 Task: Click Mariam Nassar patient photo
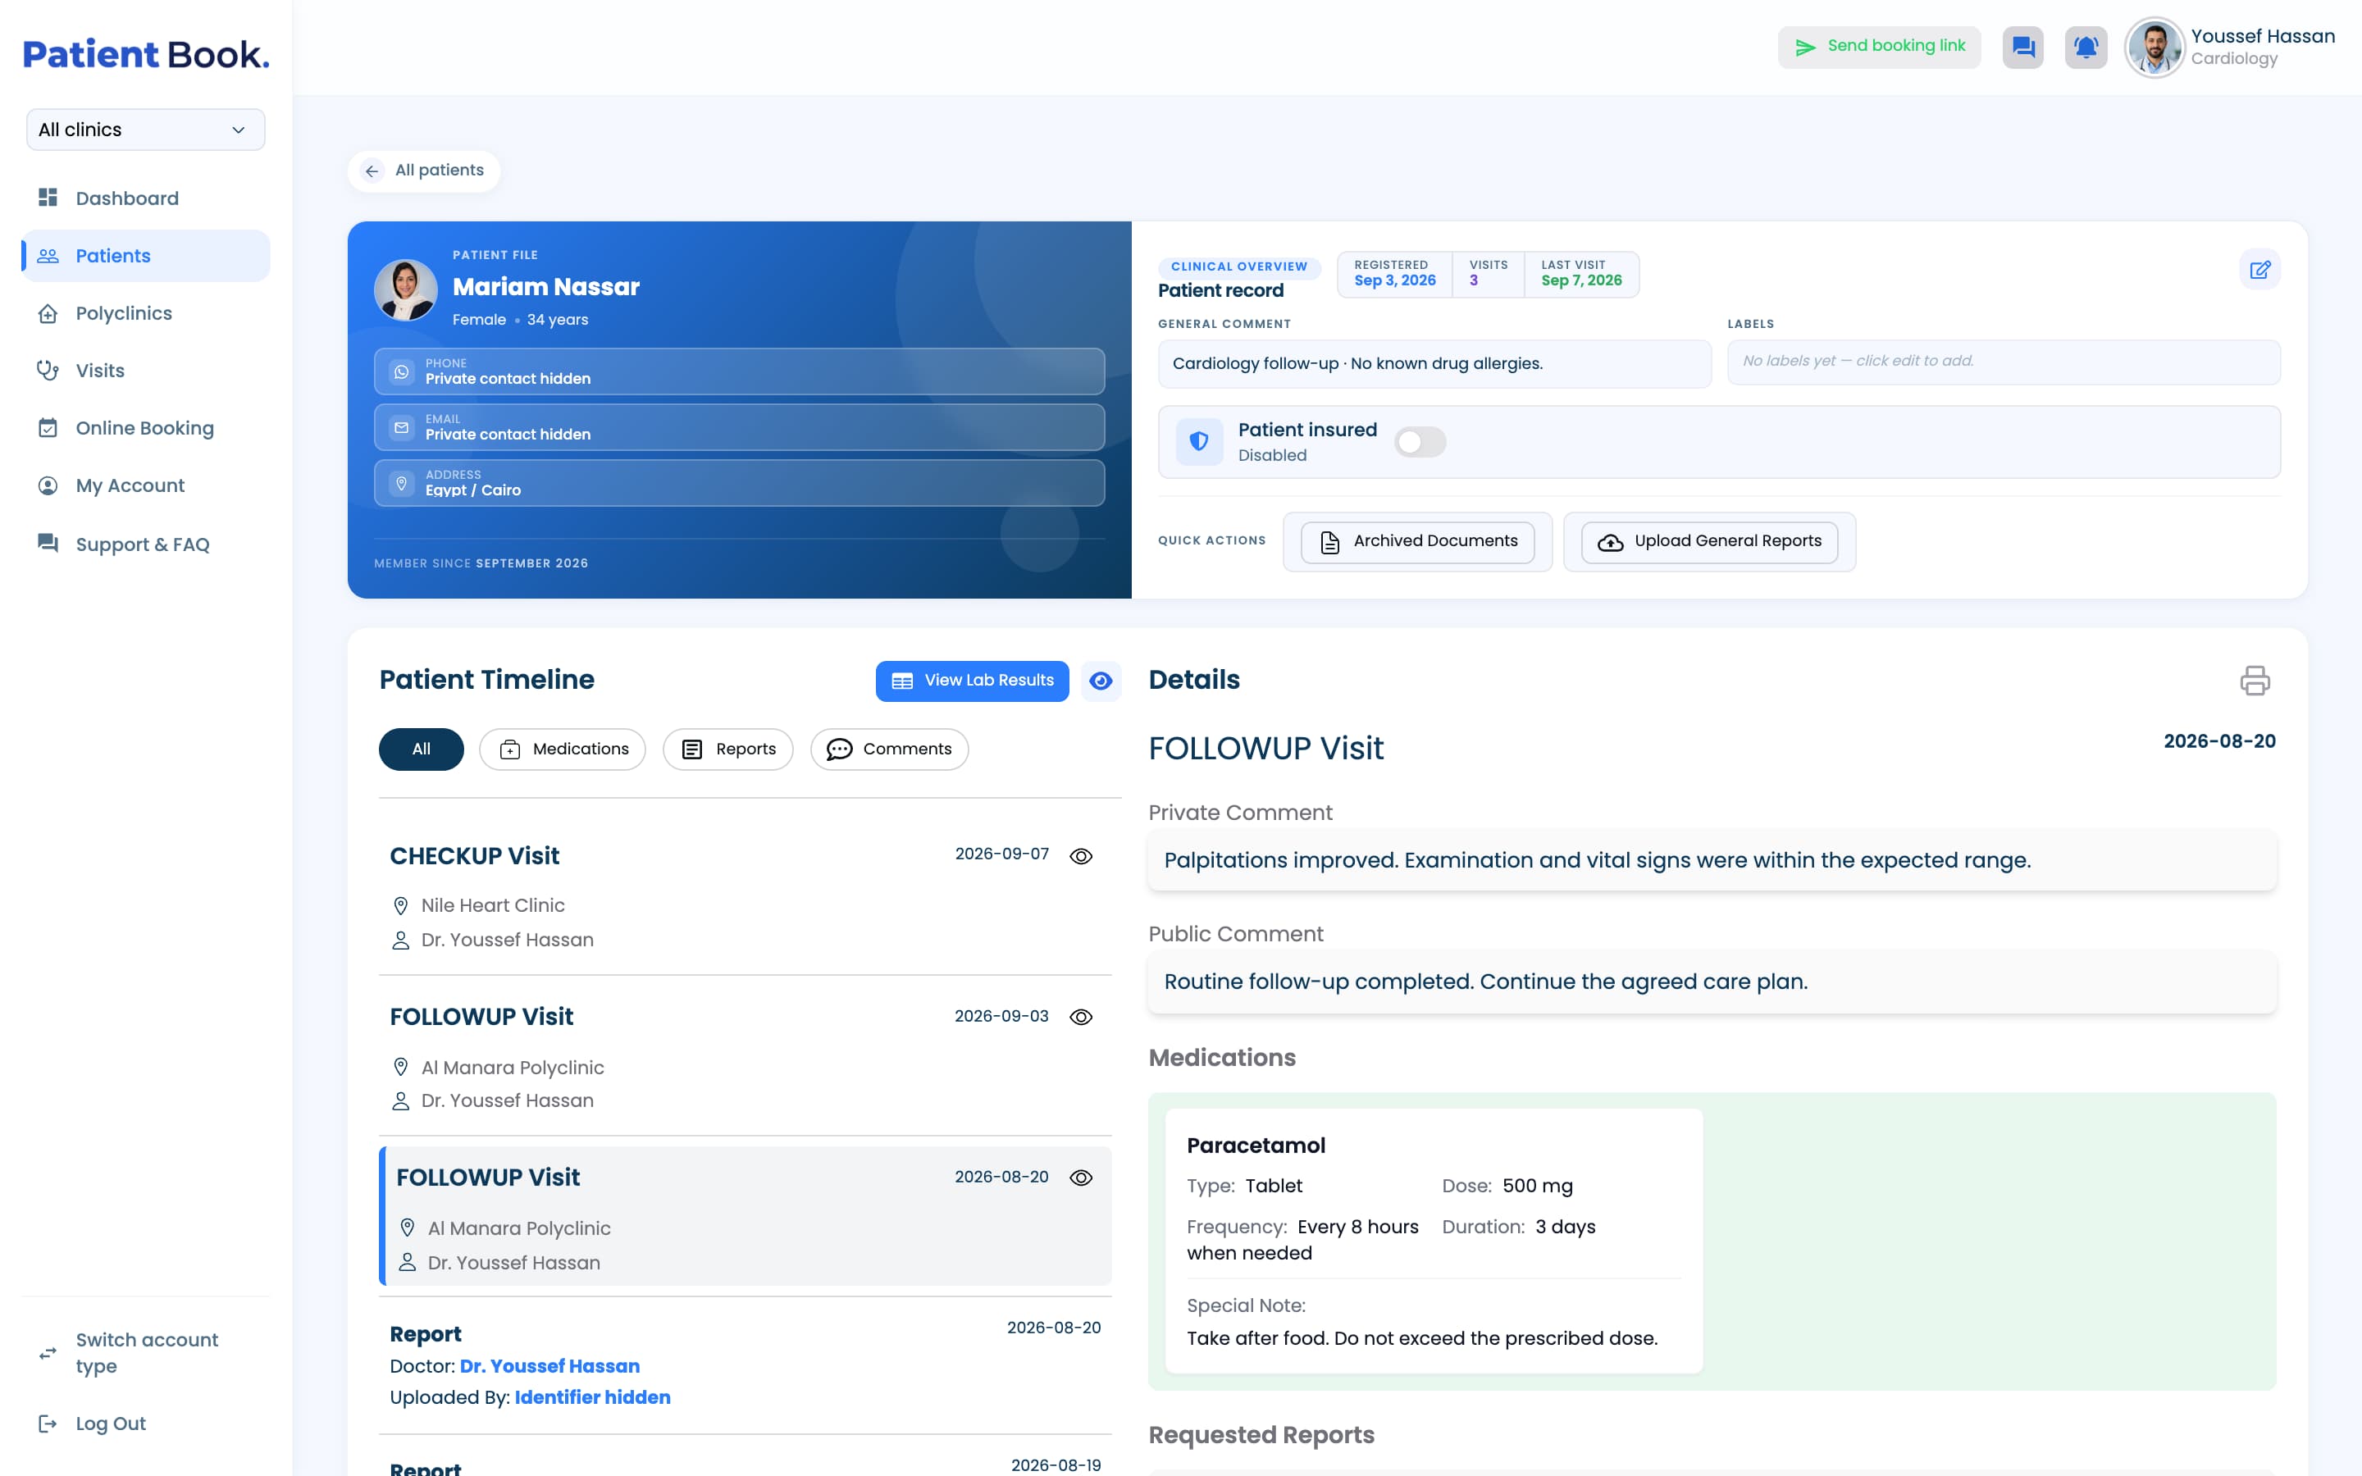pos(406,290)
